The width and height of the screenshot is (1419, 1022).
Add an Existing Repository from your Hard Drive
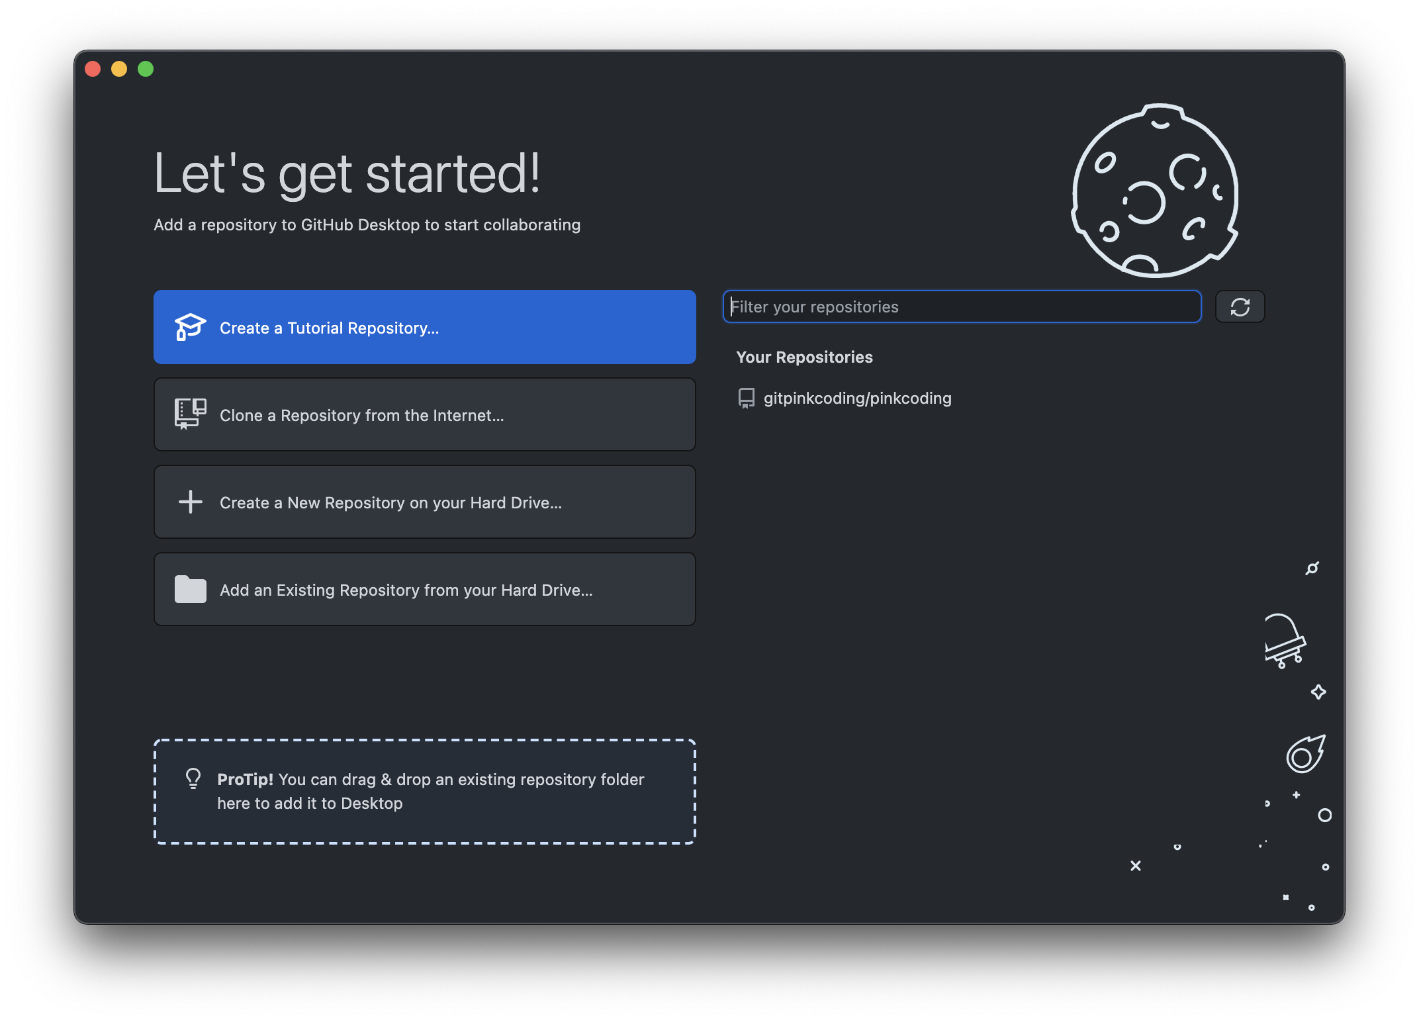coord(424,589)
